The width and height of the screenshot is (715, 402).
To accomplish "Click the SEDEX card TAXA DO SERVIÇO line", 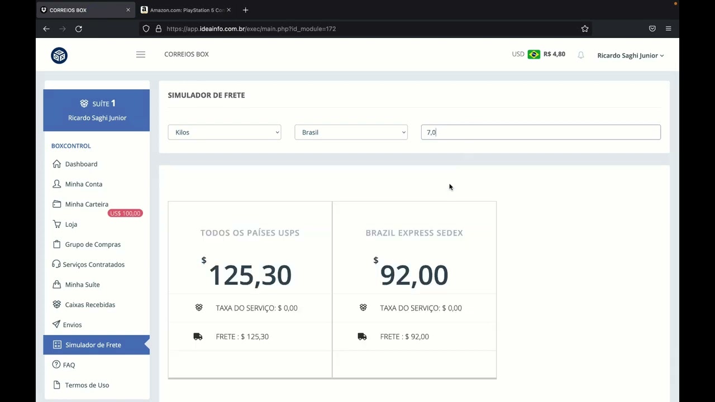I will [x=421, y=308].
